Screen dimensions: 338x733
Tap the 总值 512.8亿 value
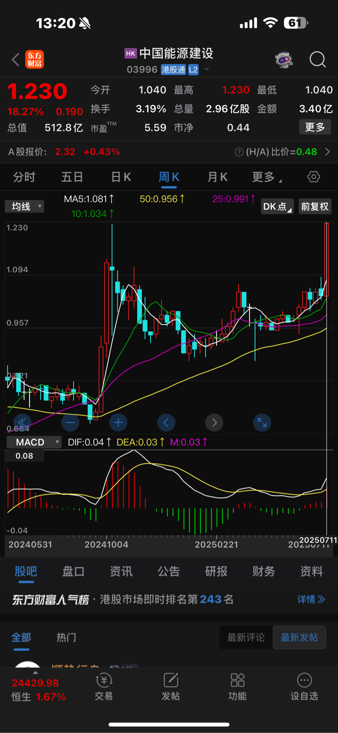64,128
